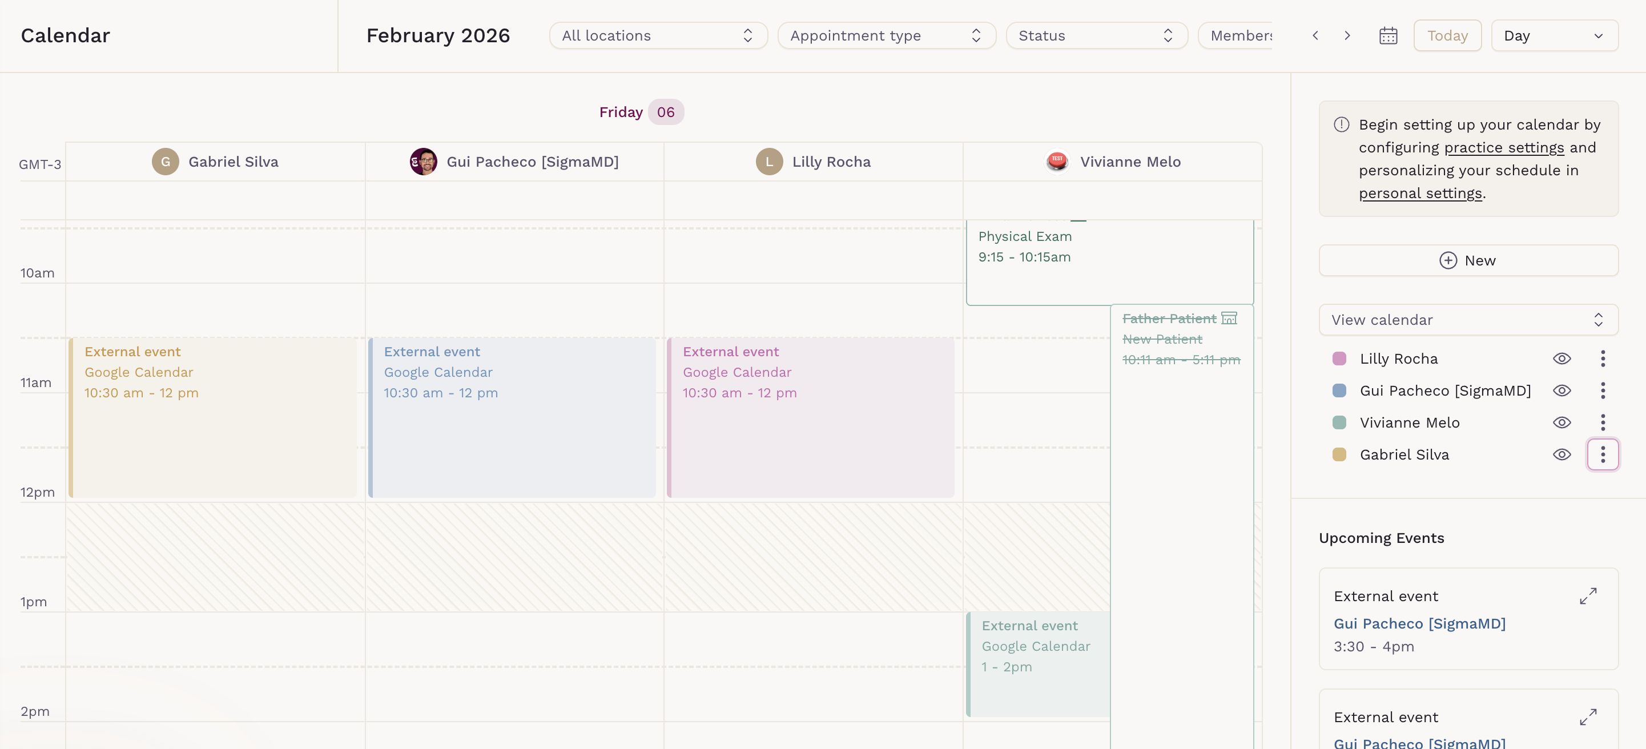Image resolution: width=1646 pixels, height=749 pixels.
Task: Expand first upcoming External event card
Action: pyautogui.click(x=1588, y=596)
